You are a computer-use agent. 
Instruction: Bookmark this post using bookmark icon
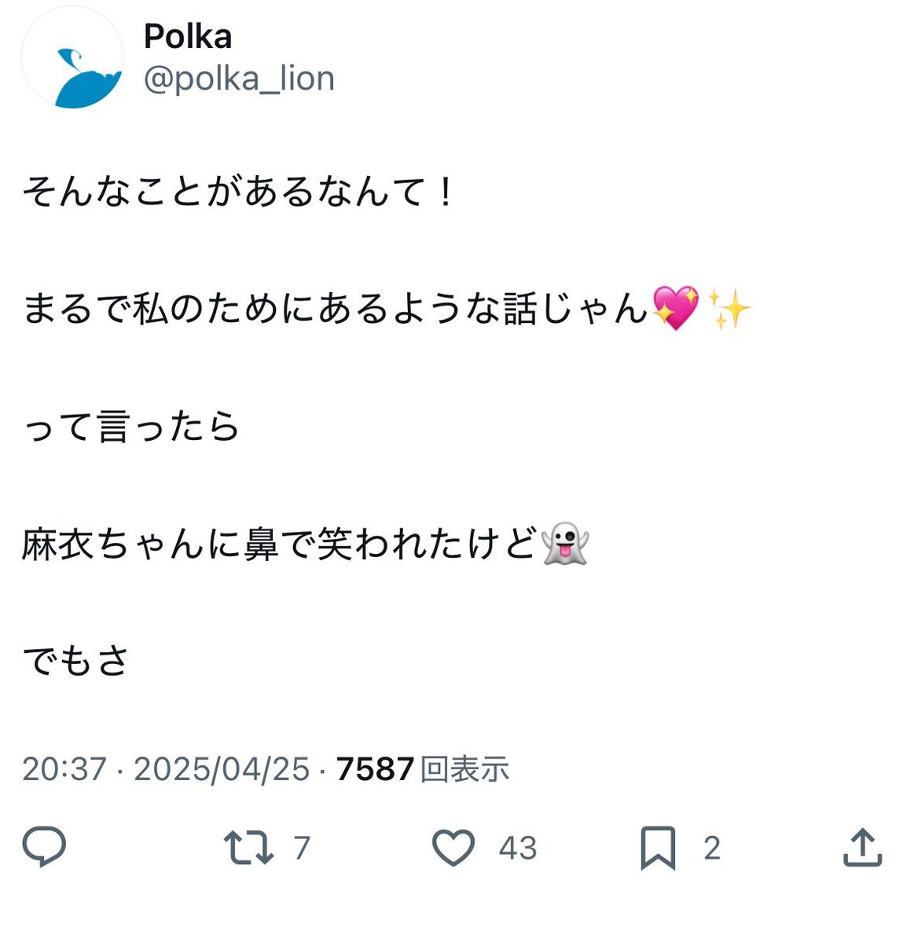(x=658, y=849)
